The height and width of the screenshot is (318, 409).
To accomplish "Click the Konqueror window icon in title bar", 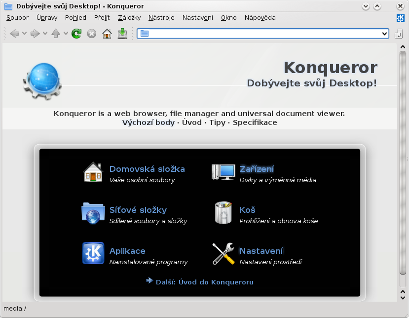I will click(x=8, y=6).
